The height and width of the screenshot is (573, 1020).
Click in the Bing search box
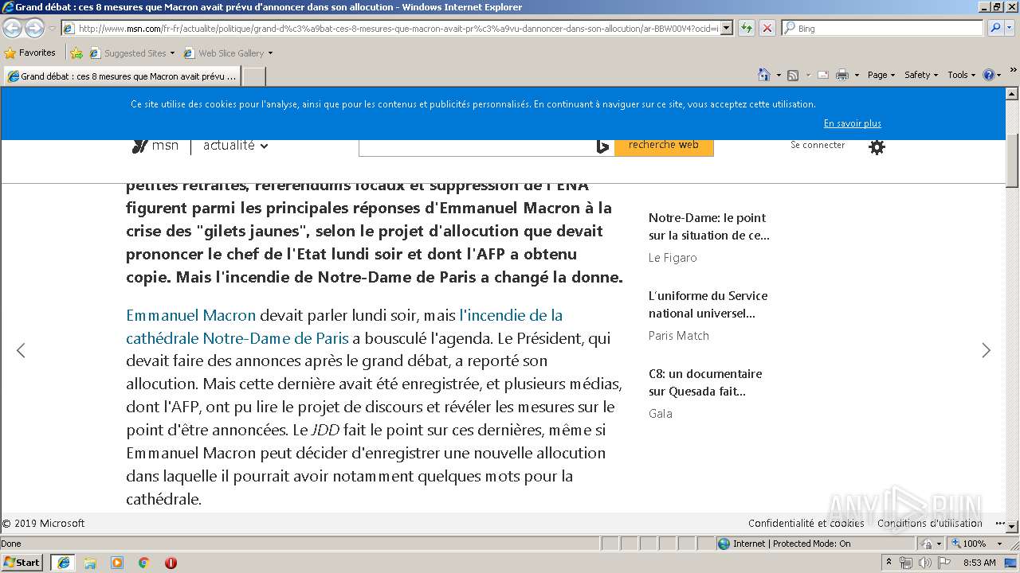(x=883, y=28)
